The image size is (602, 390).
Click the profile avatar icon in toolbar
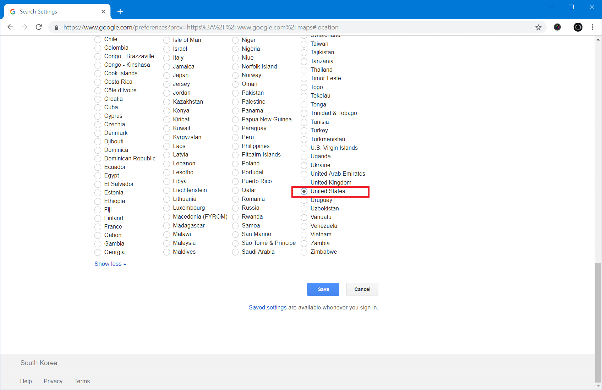point(578,27)
